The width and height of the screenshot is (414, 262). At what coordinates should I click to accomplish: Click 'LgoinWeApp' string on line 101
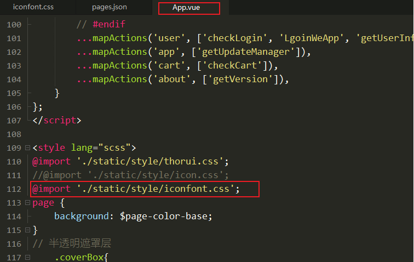tap(312, 38)
